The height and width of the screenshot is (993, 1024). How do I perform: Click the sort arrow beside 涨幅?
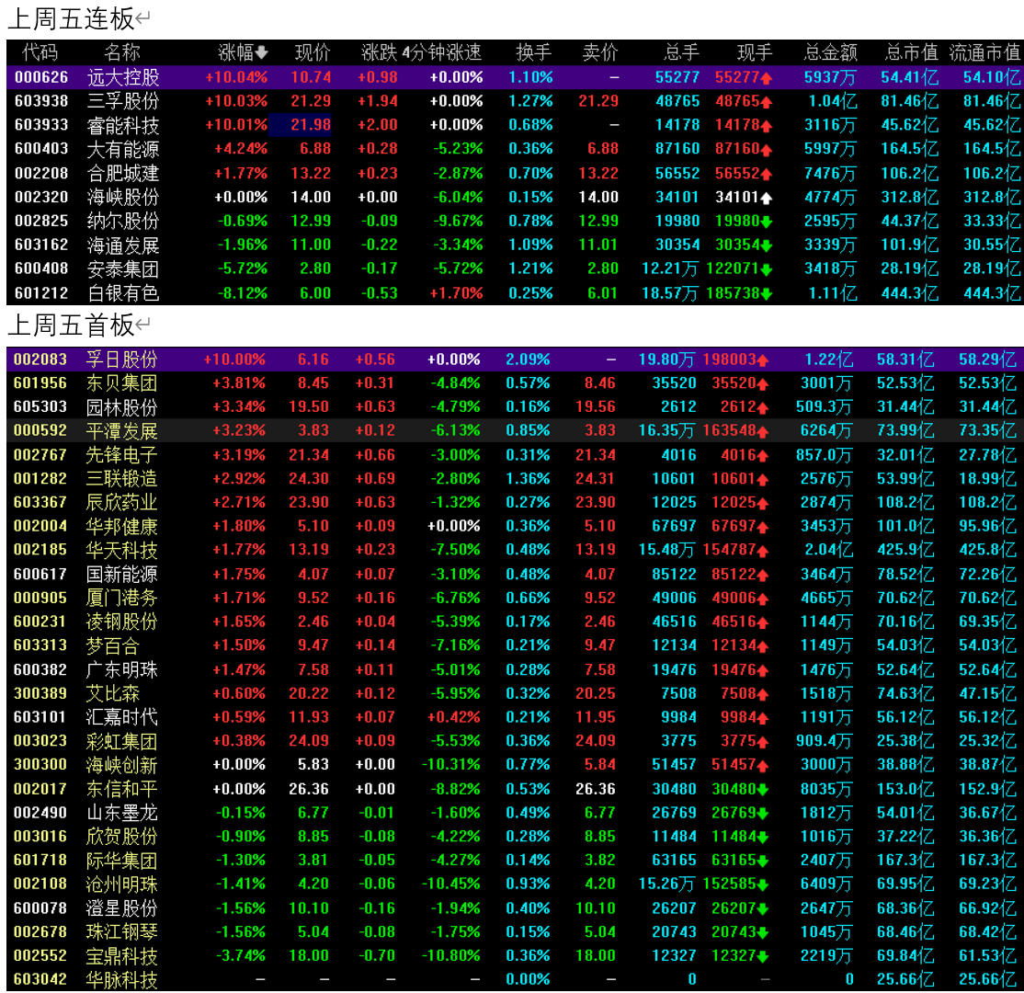[261, 53]
